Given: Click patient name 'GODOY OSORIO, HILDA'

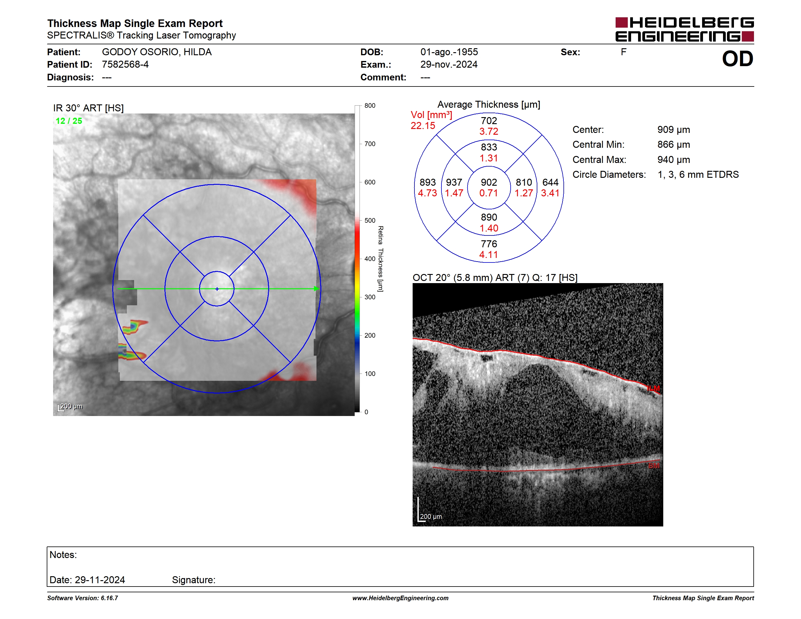Looking at the screenshot, I should pyautogui.click(x=157, y=52).
